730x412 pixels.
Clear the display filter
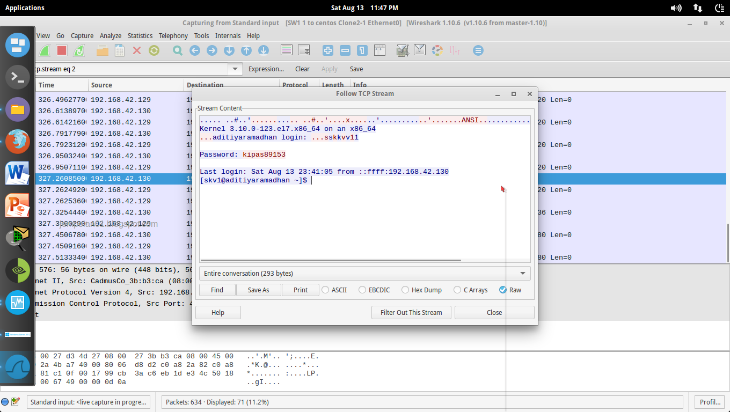pyautogui.click(x=302, y=69)
